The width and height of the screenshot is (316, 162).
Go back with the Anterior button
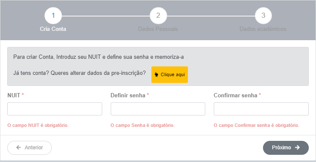[29, 148]
